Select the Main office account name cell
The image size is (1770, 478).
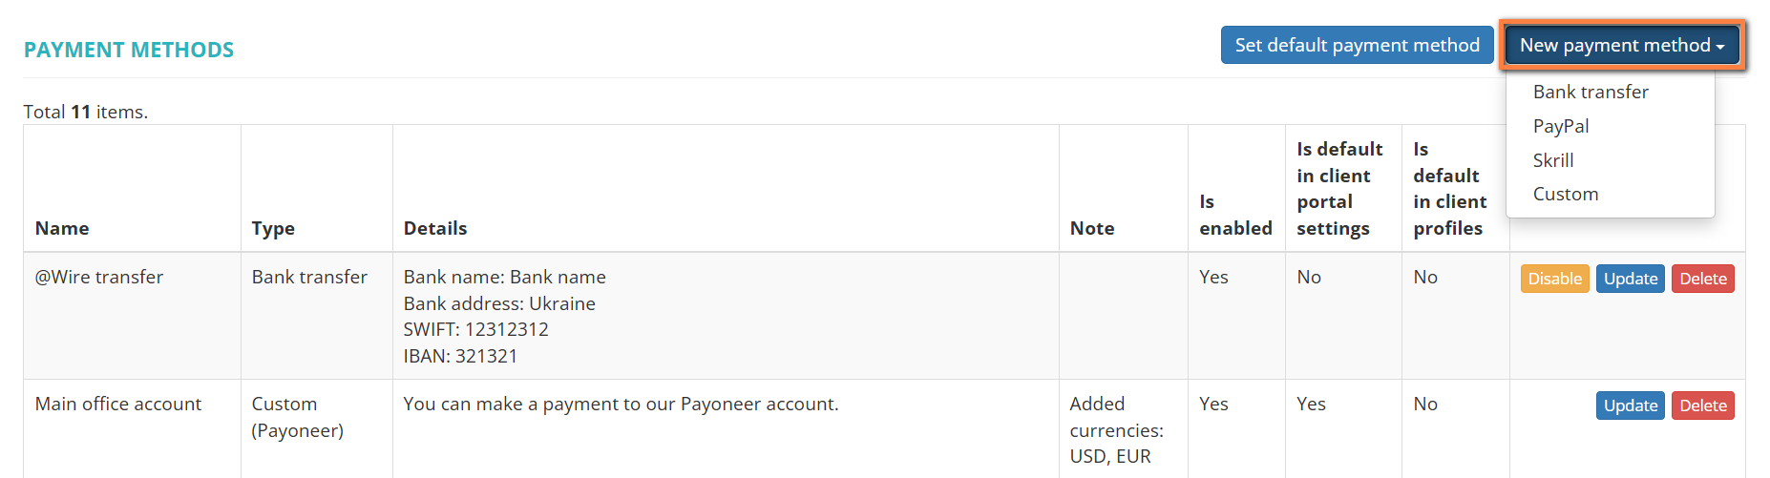(118, 404)
